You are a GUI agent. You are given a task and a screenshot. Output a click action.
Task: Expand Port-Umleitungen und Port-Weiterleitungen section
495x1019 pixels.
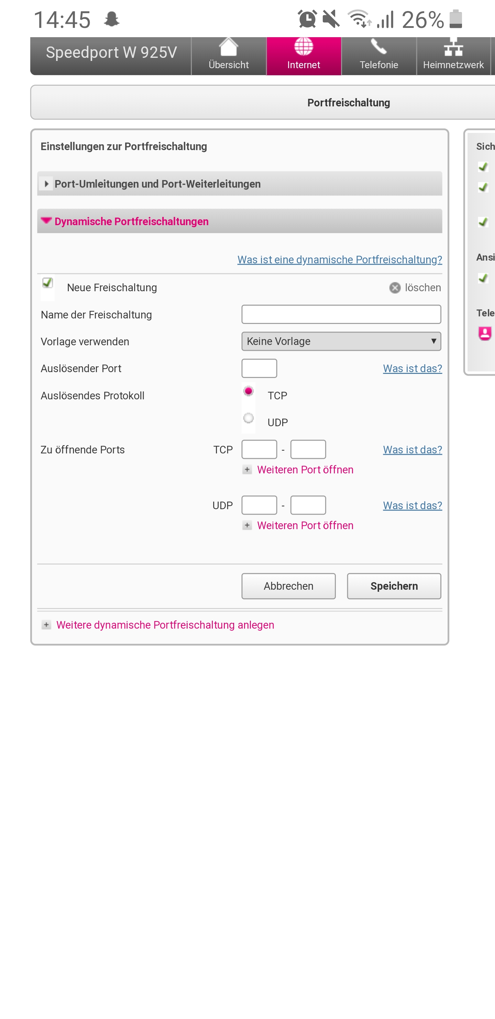coord(239,183)
